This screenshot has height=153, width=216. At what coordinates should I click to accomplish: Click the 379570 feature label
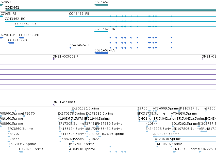click(x=29, y=114)
